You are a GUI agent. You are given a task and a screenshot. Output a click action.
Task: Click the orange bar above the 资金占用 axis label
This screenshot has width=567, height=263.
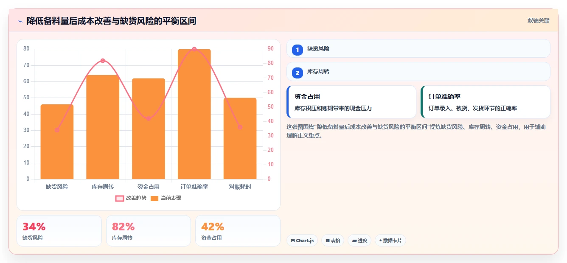click(149, 129)
